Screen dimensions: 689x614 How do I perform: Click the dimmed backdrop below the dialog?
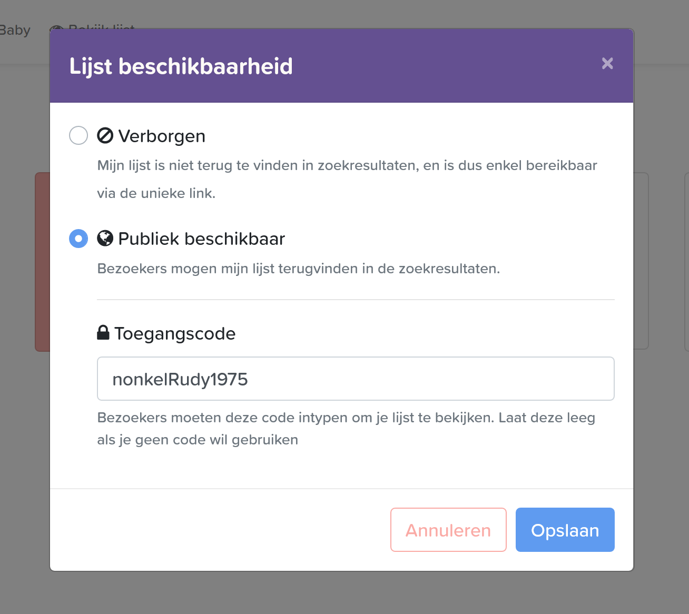coord(342,593)
